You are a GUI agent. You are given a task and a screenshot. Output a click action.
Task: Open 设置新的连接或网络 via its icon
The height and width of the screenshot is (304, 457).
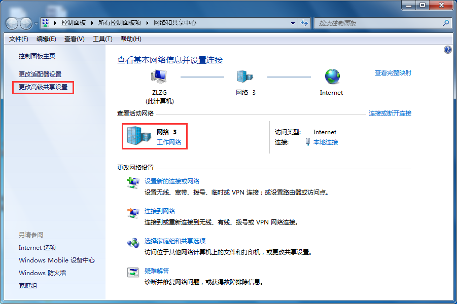[x=133, y=183]
